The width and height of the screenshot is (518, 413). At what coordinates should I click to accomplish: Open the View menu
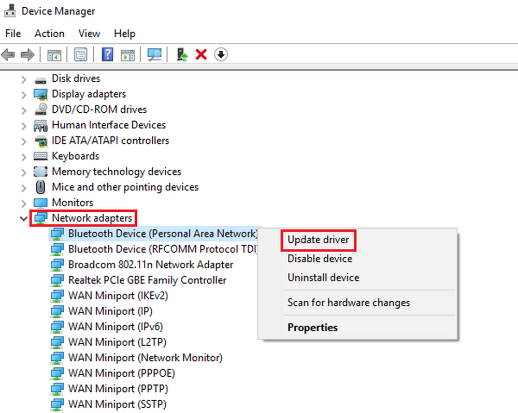pos(89,33)
